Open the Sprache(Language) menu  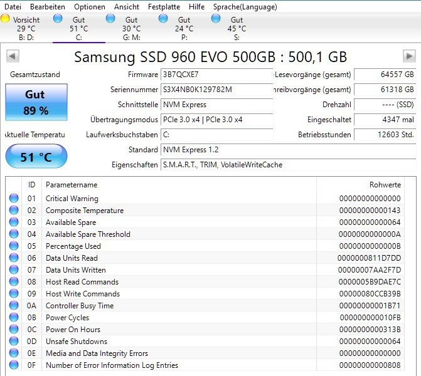[245, 7]
